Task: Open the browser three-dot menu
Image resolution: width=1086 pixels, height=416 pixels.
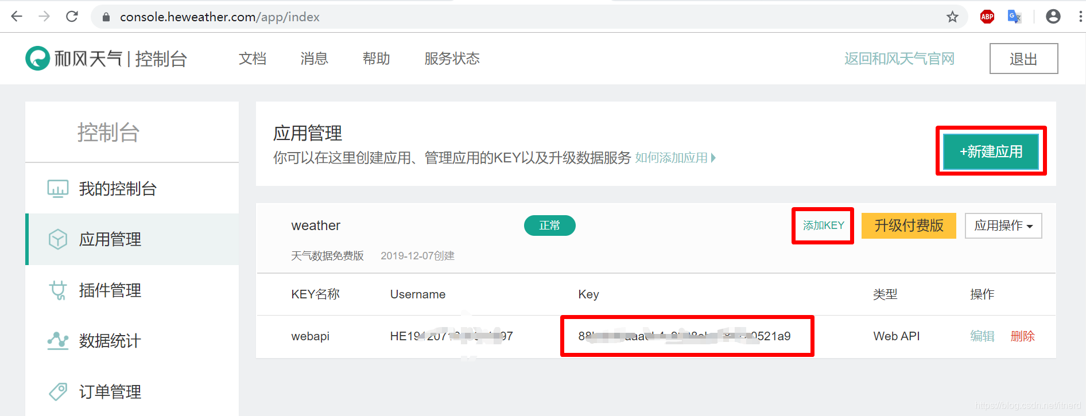Action: (1080, 17)
